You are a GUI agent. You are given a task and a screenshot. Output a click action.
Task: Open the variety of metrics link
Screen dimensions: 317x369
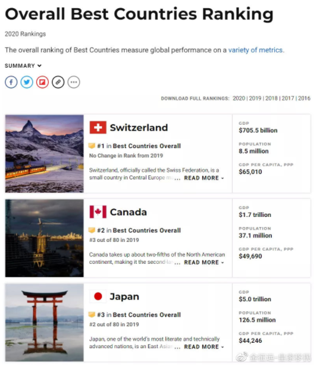click(x=255, y=50)
